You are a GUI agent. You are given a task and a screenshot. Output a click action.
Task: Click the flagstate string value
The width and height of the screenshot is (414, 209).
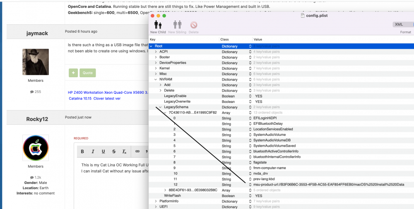pos(260,162)
